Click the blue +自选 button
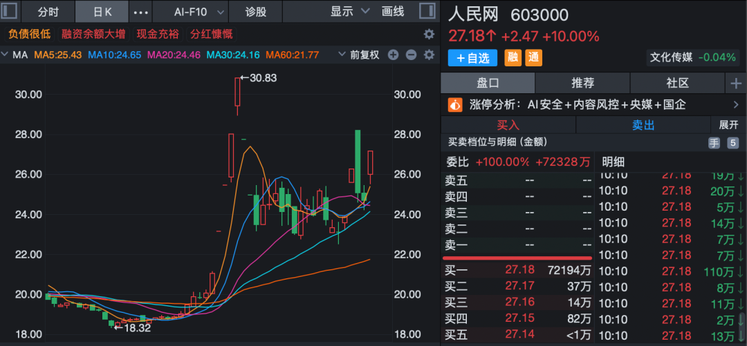This screenshot has height=346, width=747. click(472, 58)
